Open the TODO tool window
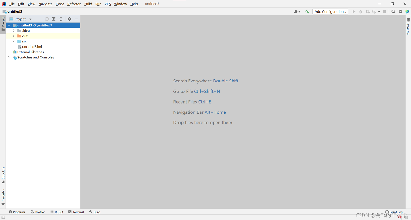Screen dimensions: 411x220 [57, 212]
